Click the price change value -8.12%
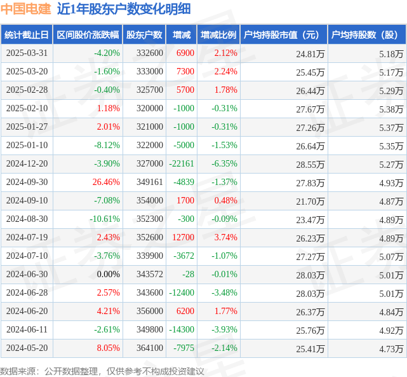 [107, 145]
